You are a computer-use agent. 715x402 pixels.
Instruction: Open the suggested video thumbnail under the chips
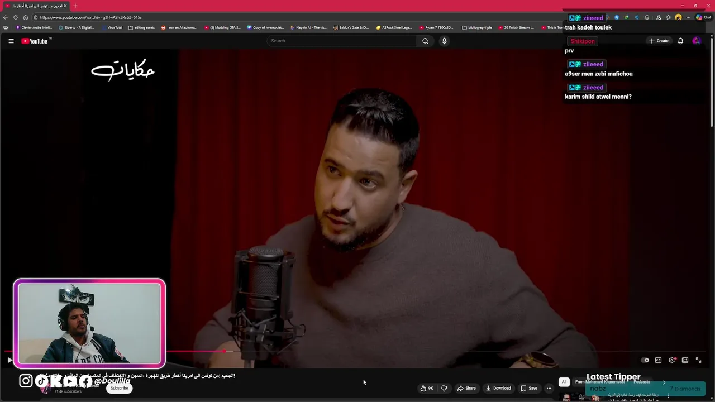point(581,397)
